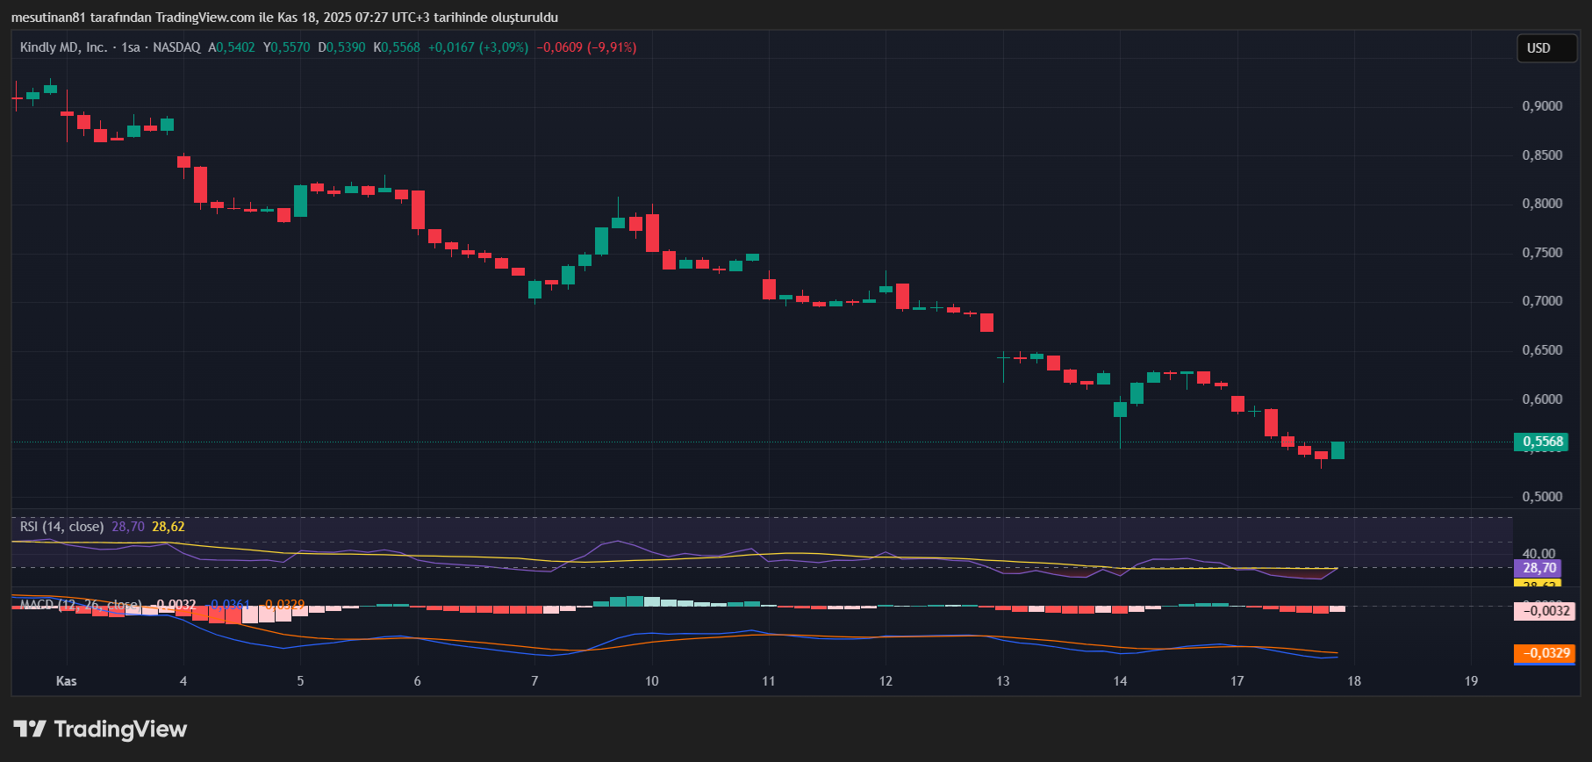Click the last green candle on chart

pos(1337,450)
